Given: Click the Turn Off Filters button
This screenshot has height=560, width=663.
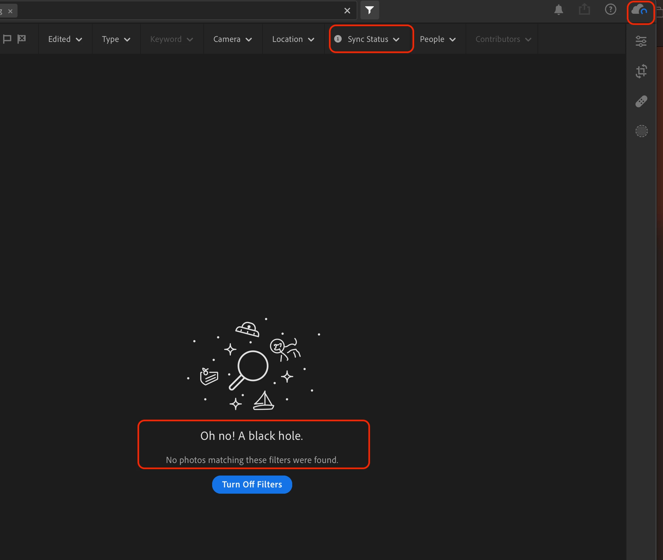Looking at the screenshot, I should click(252, 484).
